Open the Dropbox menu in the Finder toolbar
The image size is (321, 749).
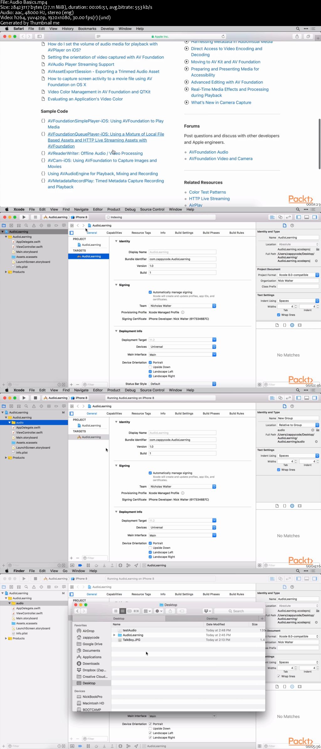208,611
